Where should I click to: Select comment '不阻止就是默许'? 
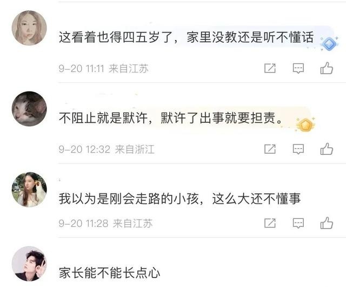(103, 118)
